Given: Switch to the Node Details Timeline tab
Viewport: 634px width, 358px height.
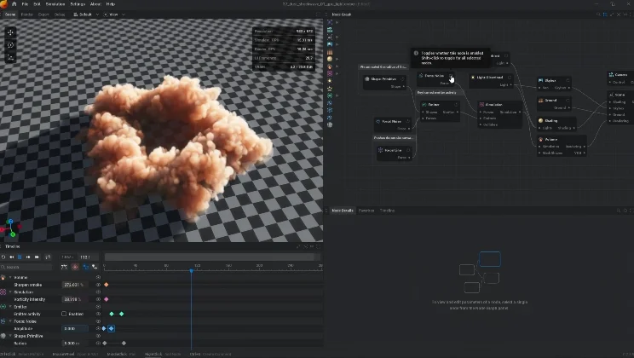Looking at the screenshot, I should coord(387,211).
